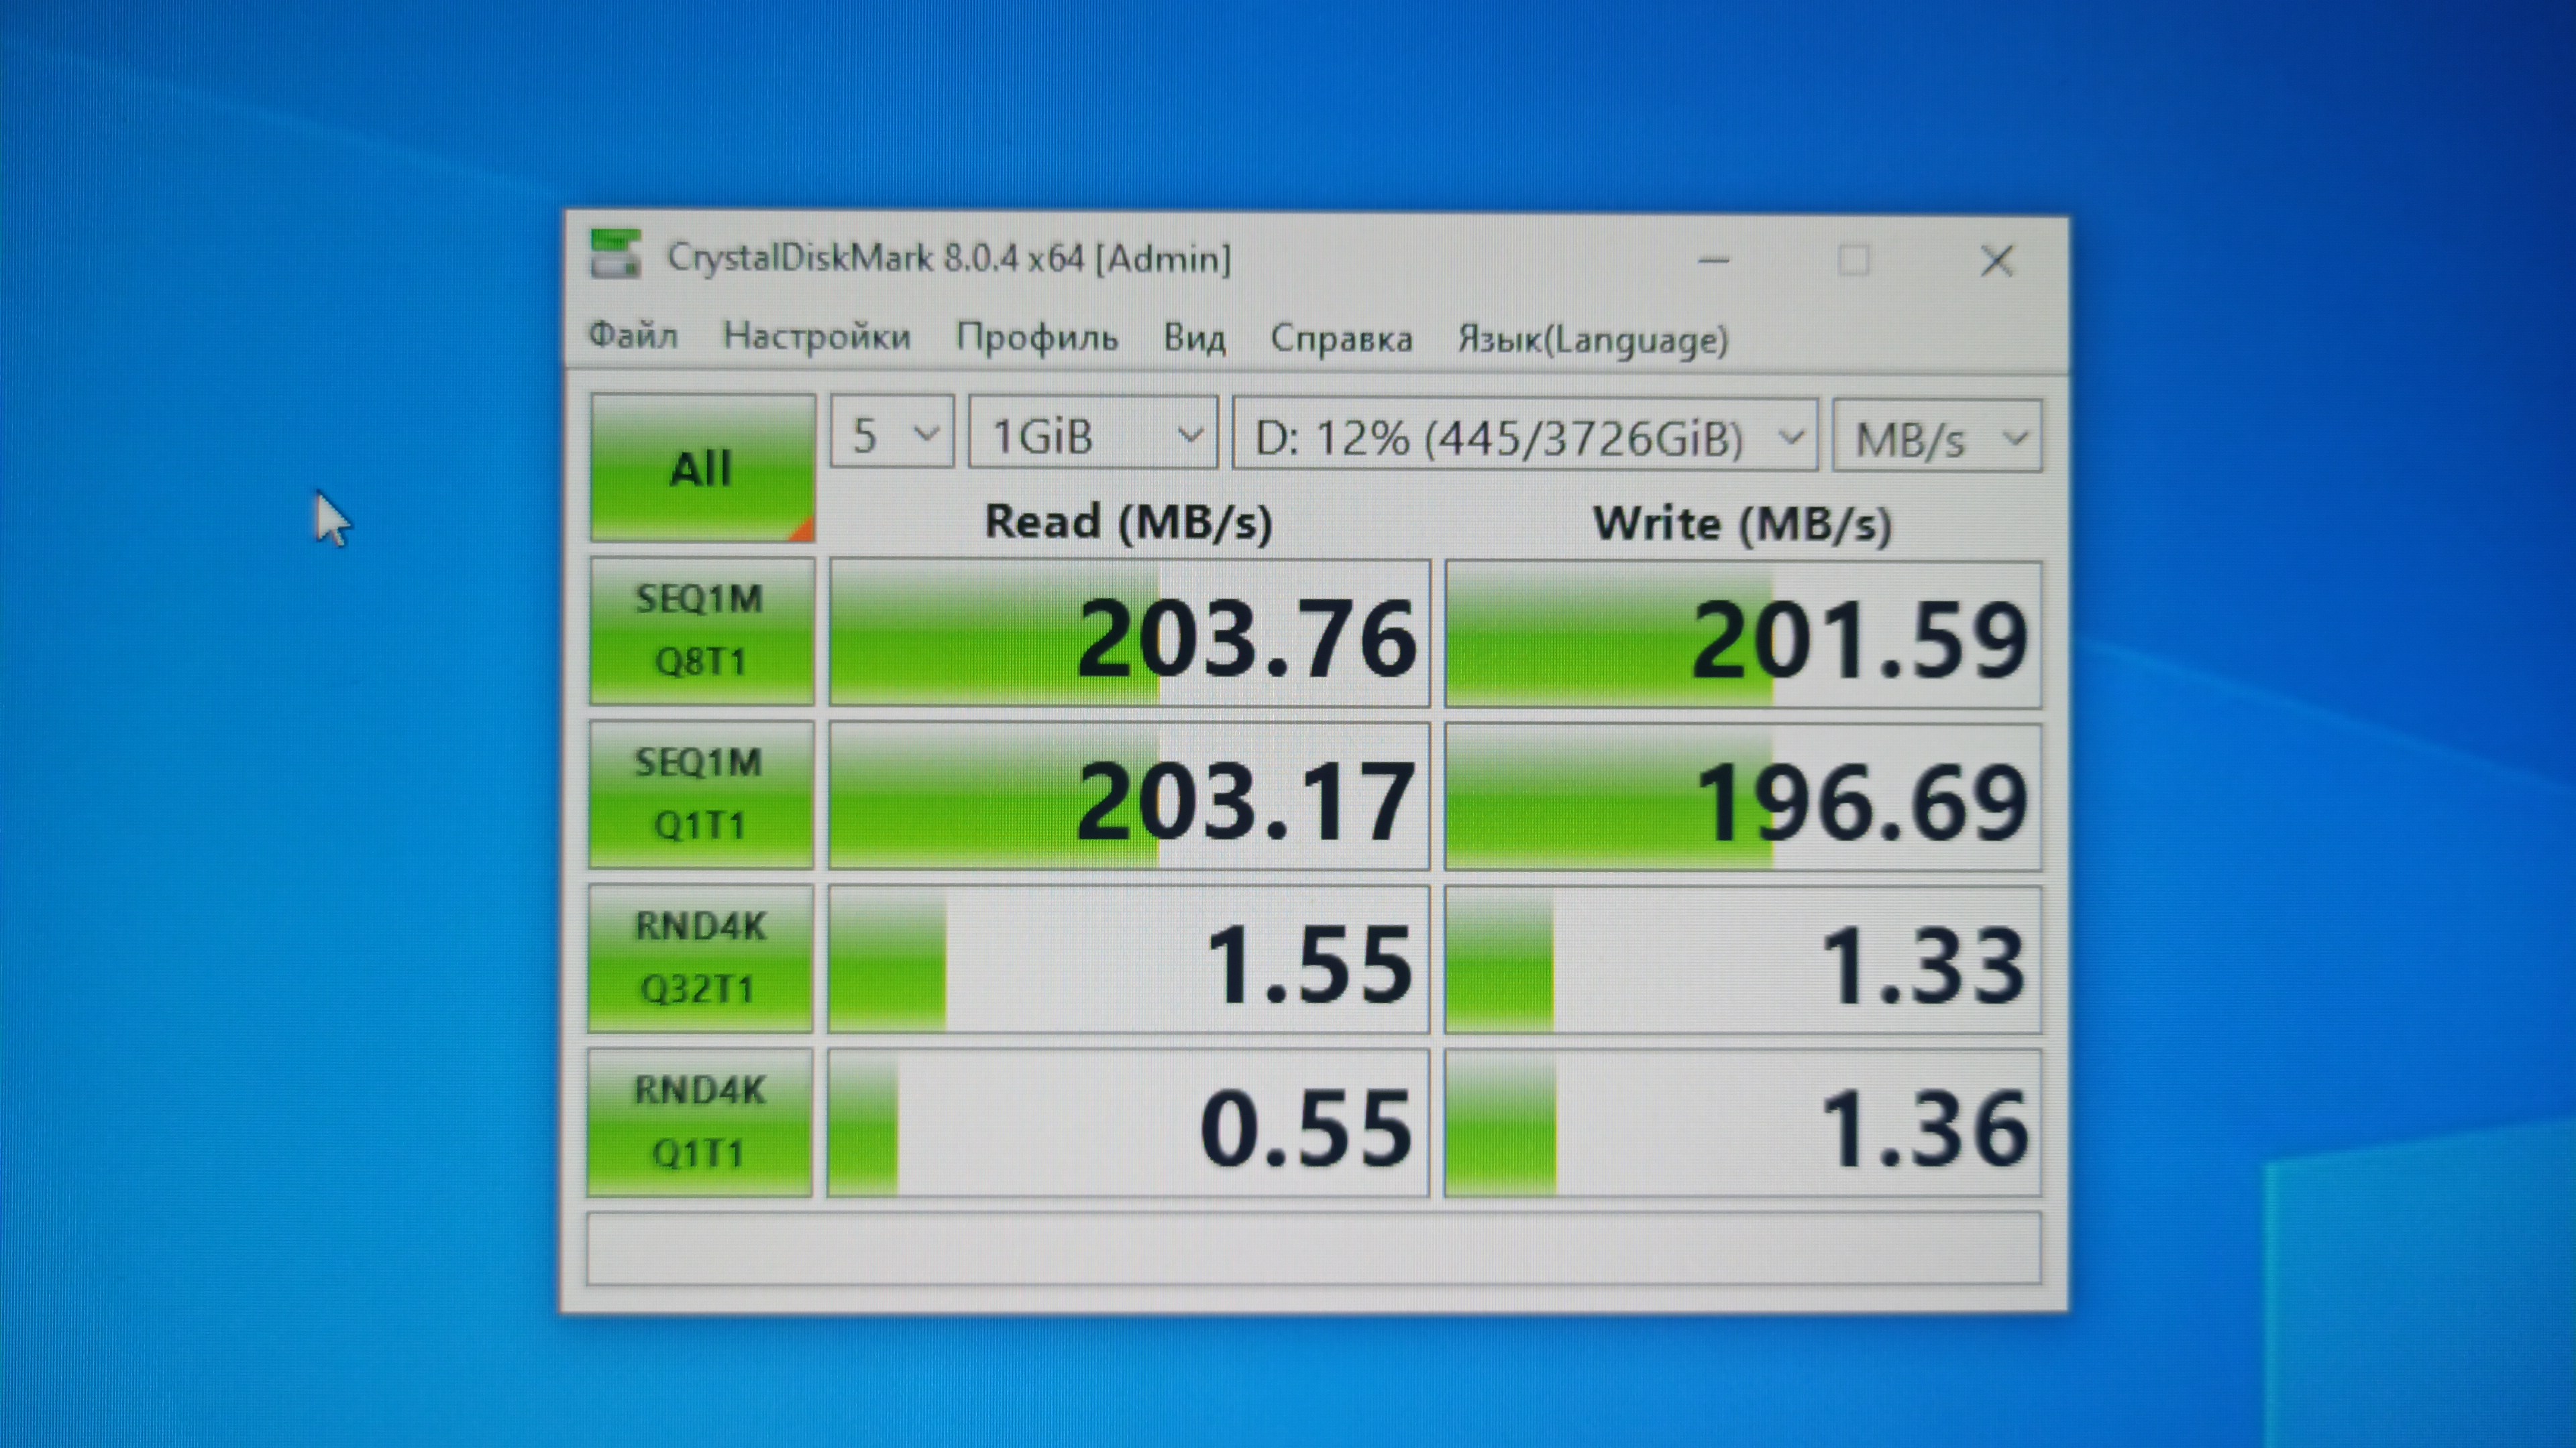Click the RND4K Q32T1 read value 1.55
The width and height of the screenshot is (2576, 1448).
click(1128, 959)
